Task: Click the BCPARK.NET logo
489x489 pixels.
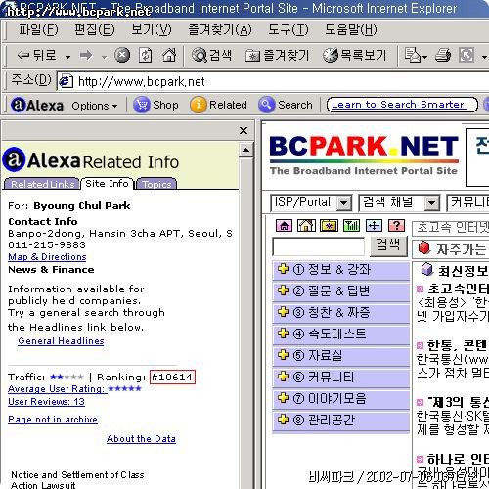Action: 364,155
